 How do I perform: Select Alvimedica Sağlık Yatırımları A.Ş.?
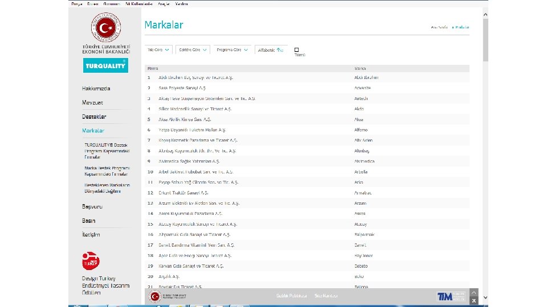[x=189, y=161]
